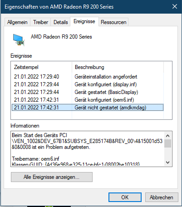Go to the Ressourcen tab

[x=113, y=22]
